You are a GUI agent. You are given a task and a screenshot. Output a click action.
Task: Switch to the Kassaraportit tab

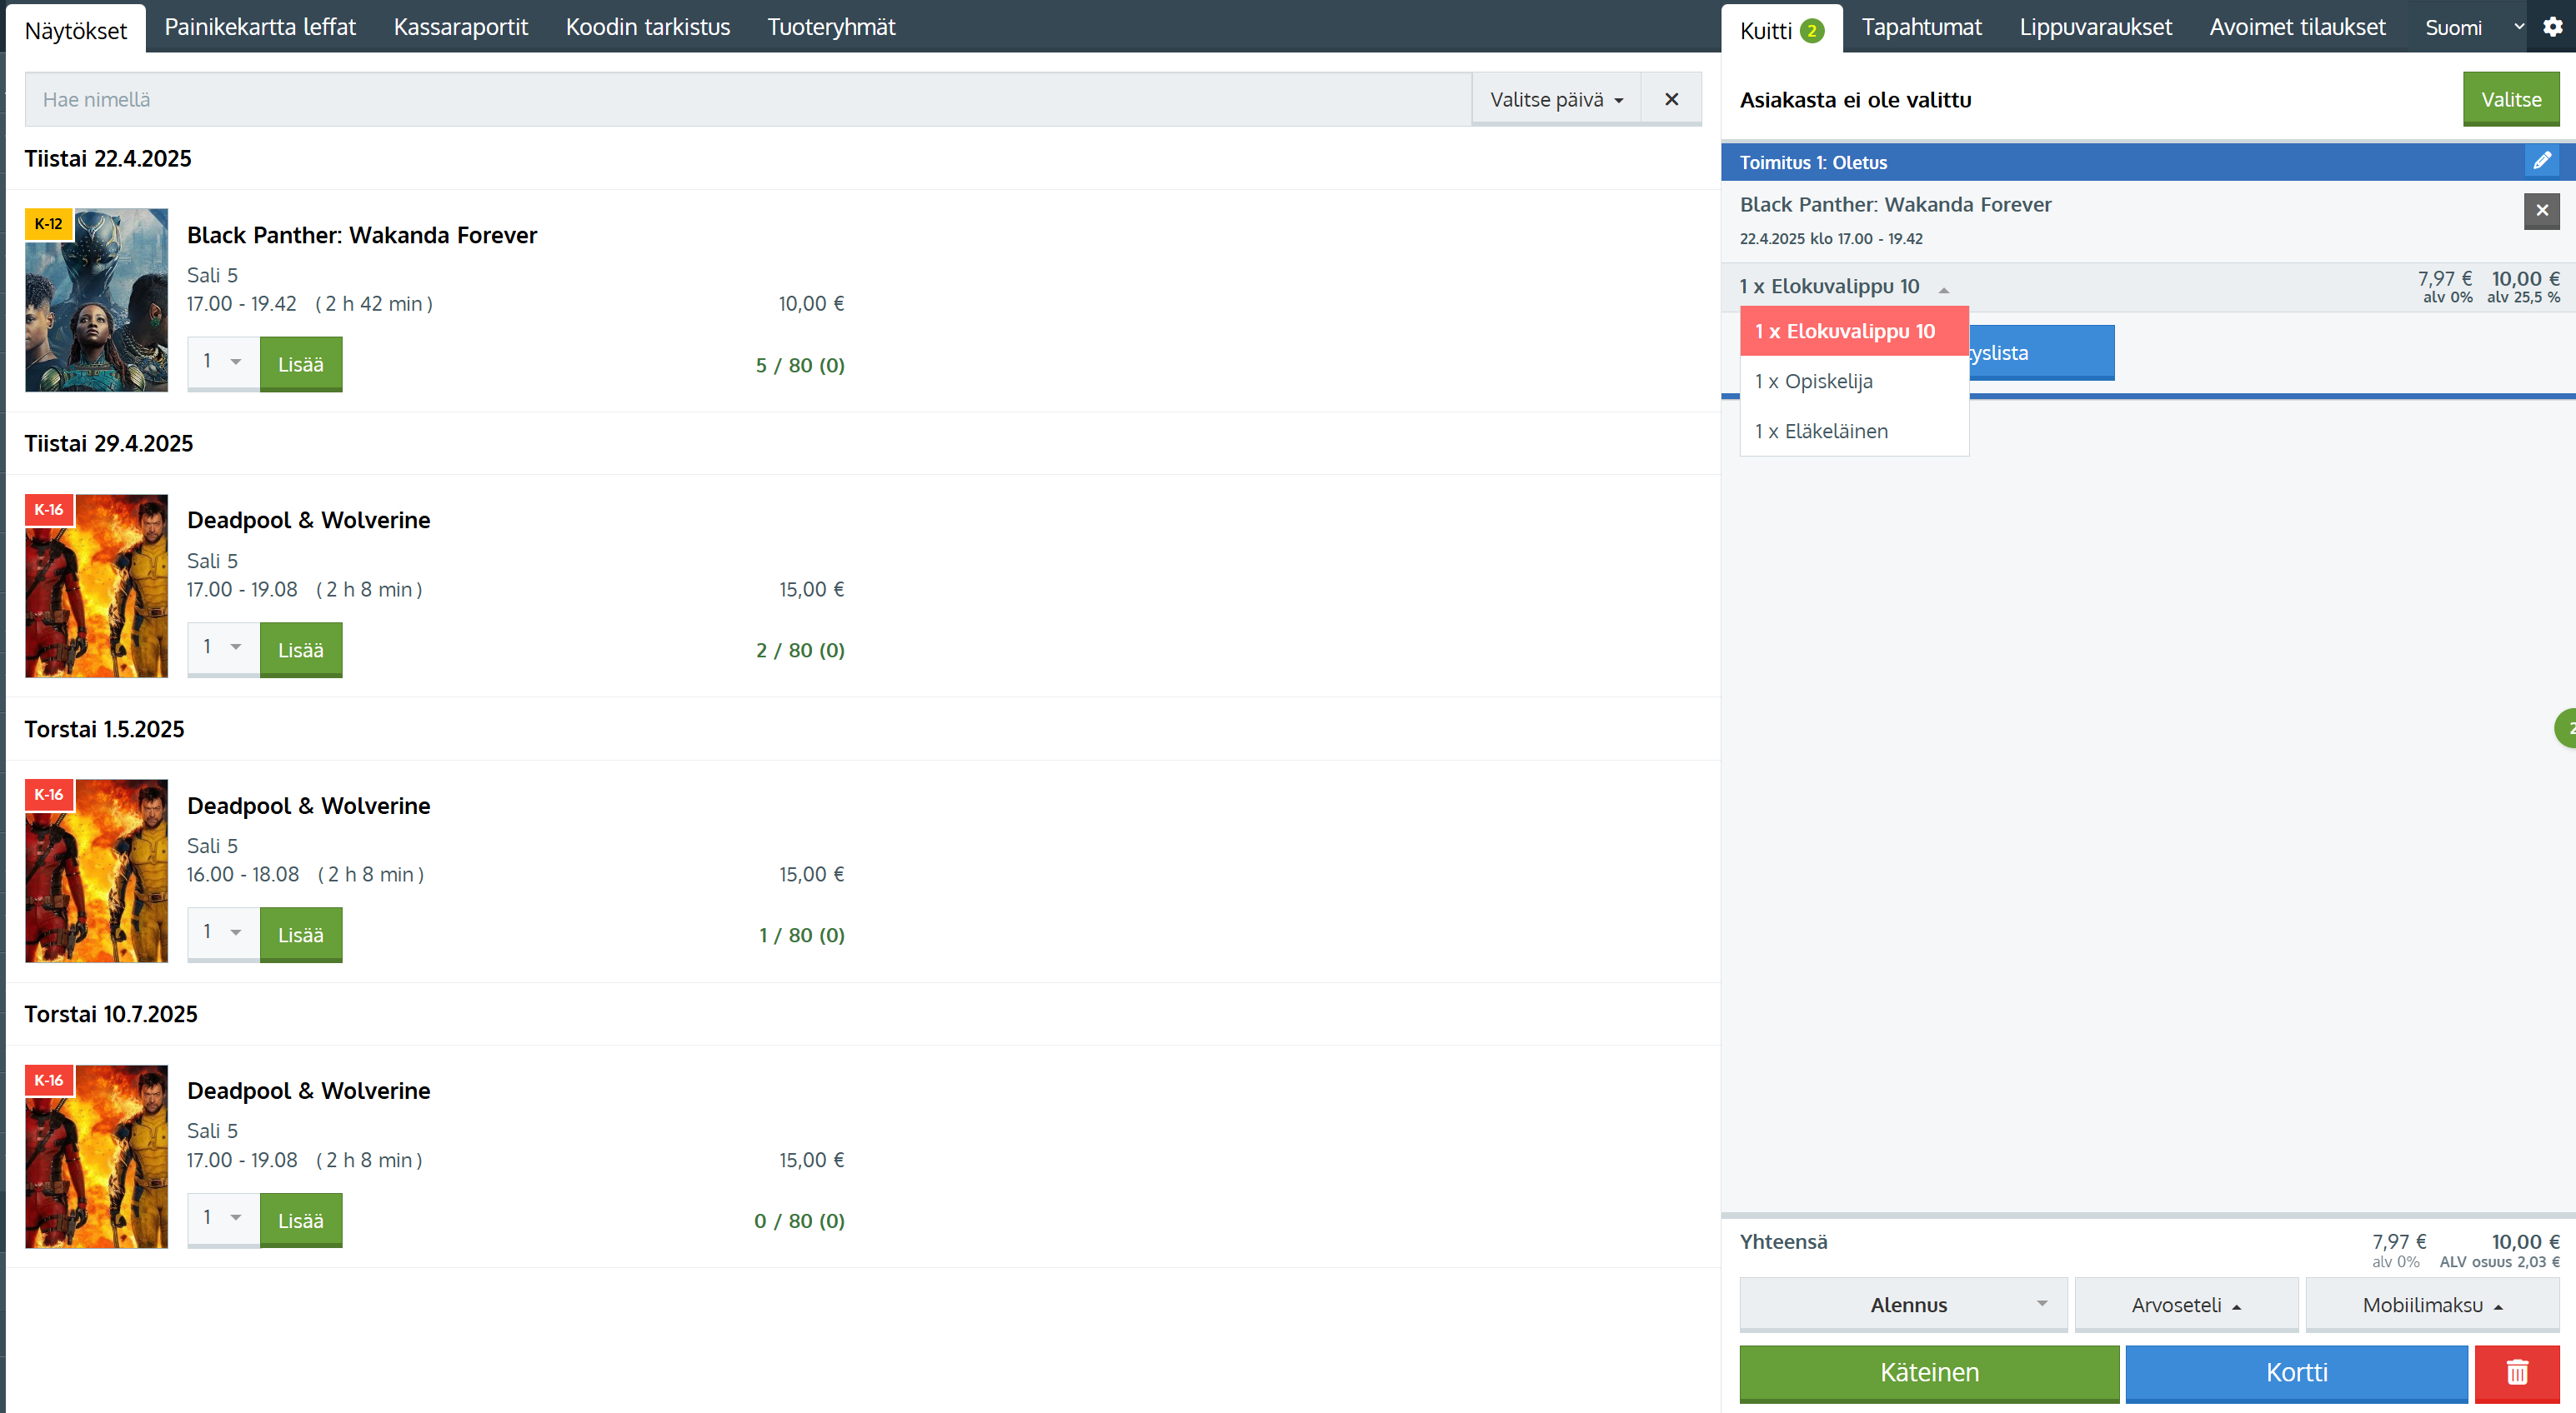tap(460, 27)
